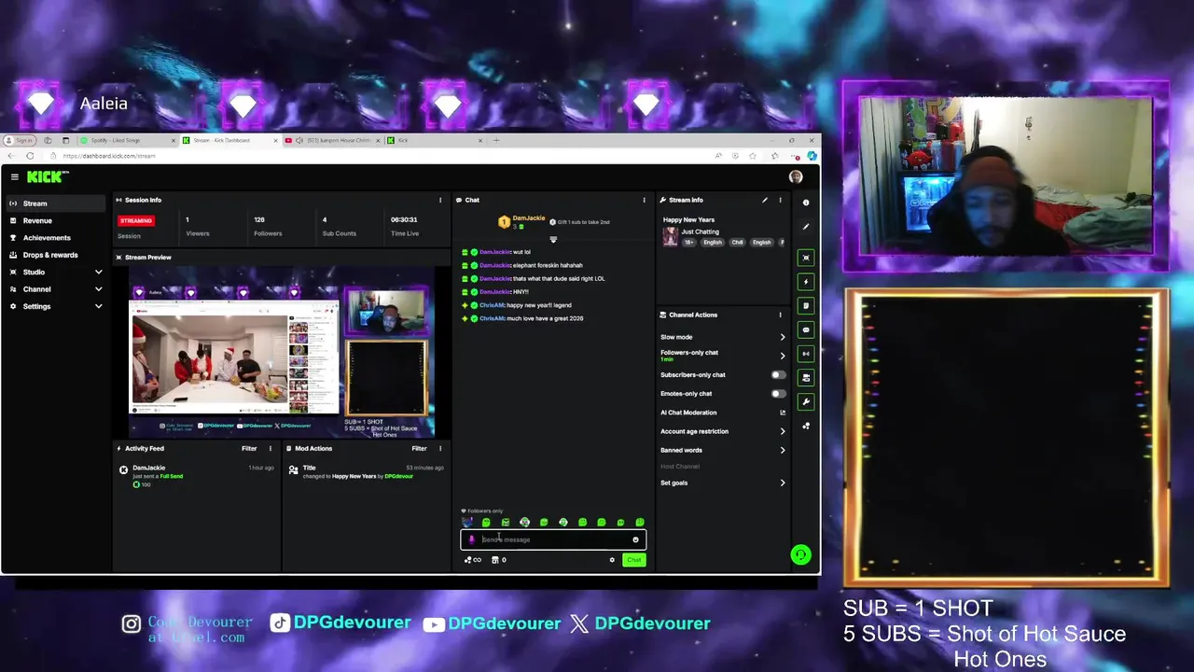The image size is (1194, 672).
Task: Open Activity Feed panel options menu
Action: click(x=271, y=448)
